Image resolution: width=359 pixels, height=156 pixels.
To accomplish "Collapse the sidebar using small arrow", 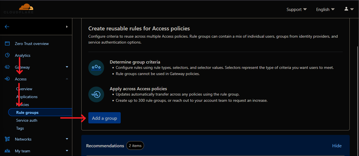I will coord(67,27).
